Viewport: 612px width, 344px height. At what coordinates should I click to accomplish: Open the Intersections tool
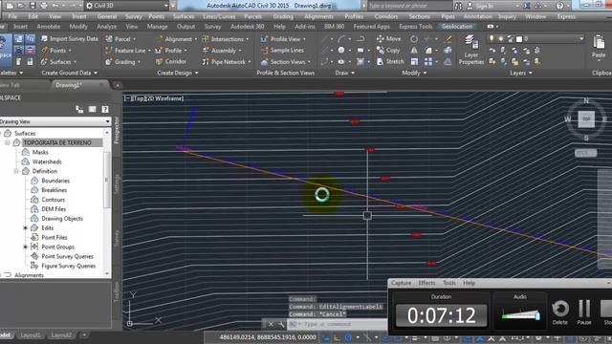click(226, 39)
